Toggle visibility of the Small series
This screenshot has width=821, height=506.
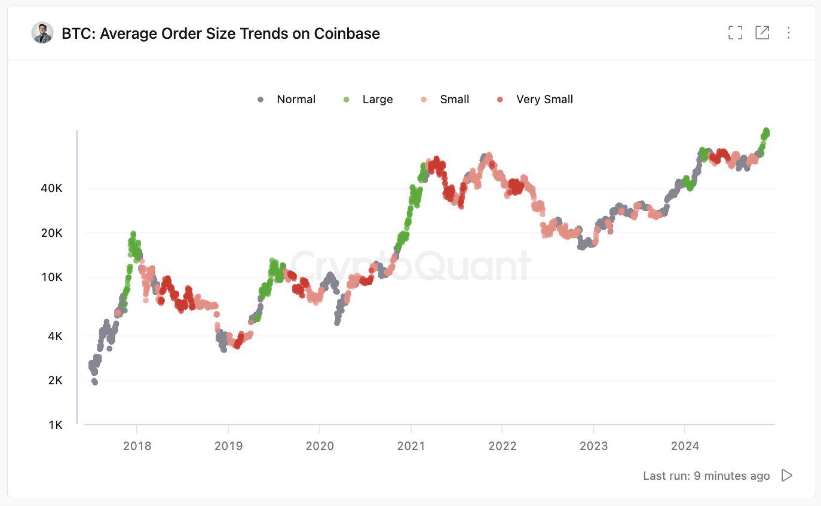pos(453,99)
